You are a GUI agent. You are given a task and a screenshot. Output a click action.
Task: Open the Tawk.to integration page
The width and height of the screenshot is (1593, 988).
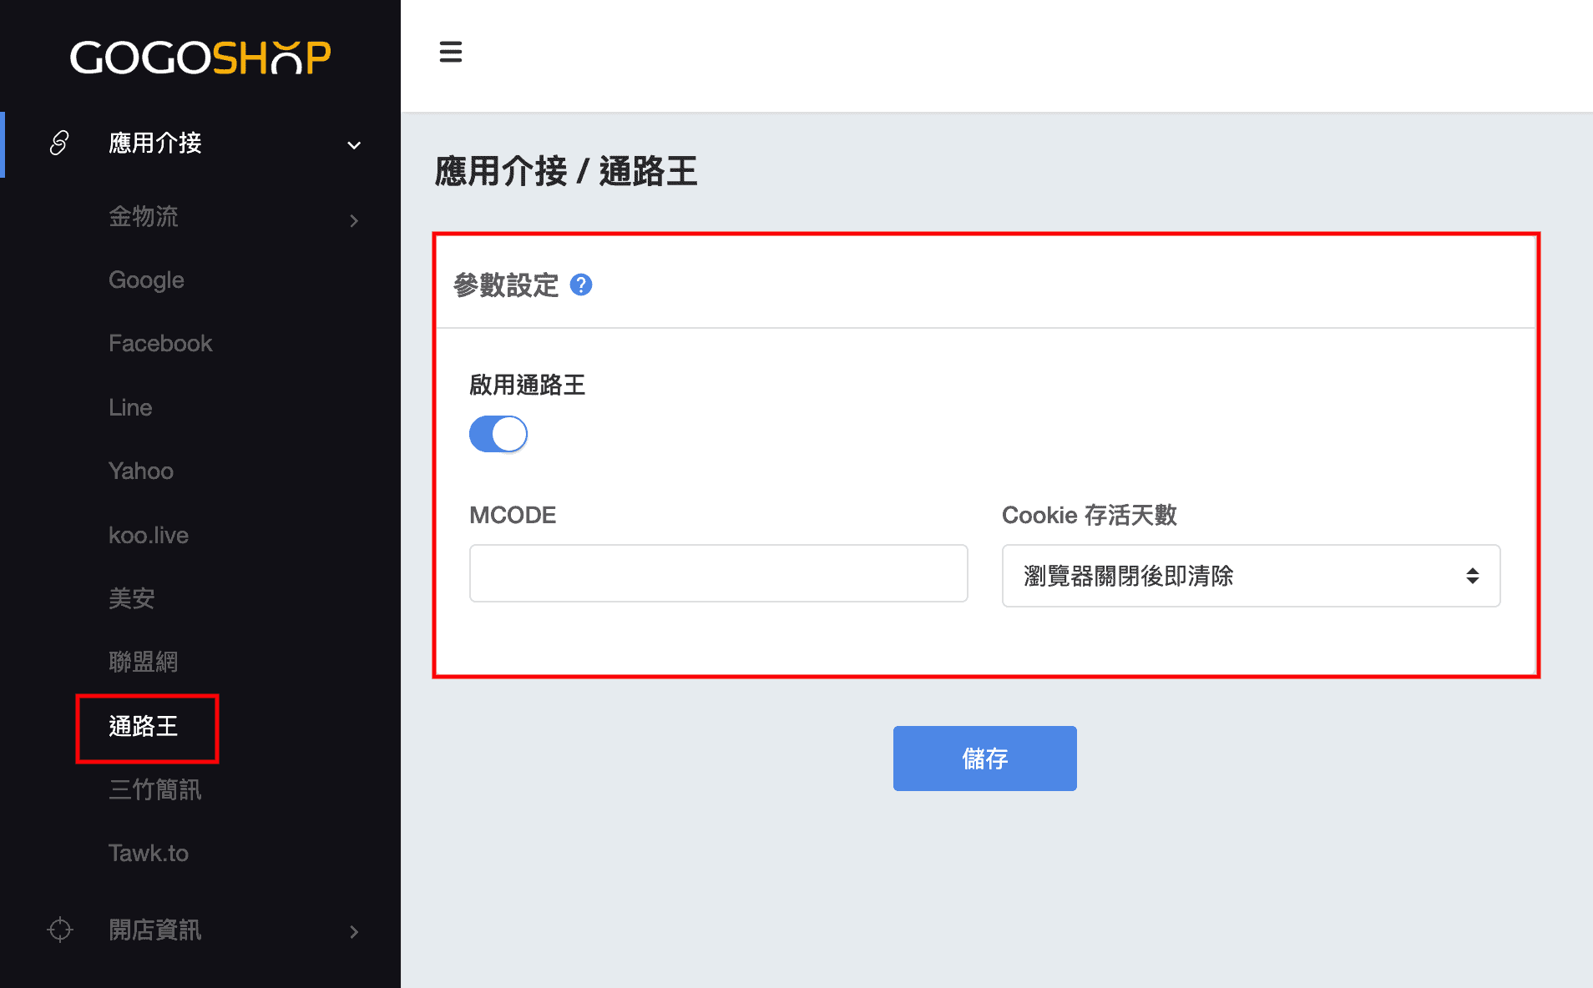[x=149, y=852]
